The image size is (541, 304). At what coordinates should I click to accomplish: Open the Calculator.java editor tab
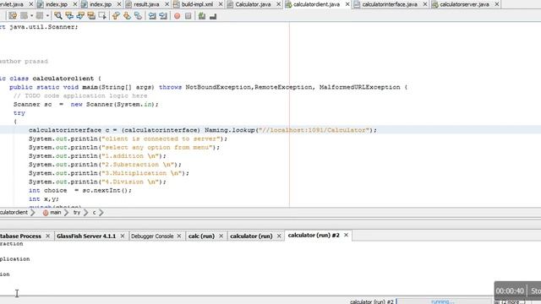[x=253, y=4]
